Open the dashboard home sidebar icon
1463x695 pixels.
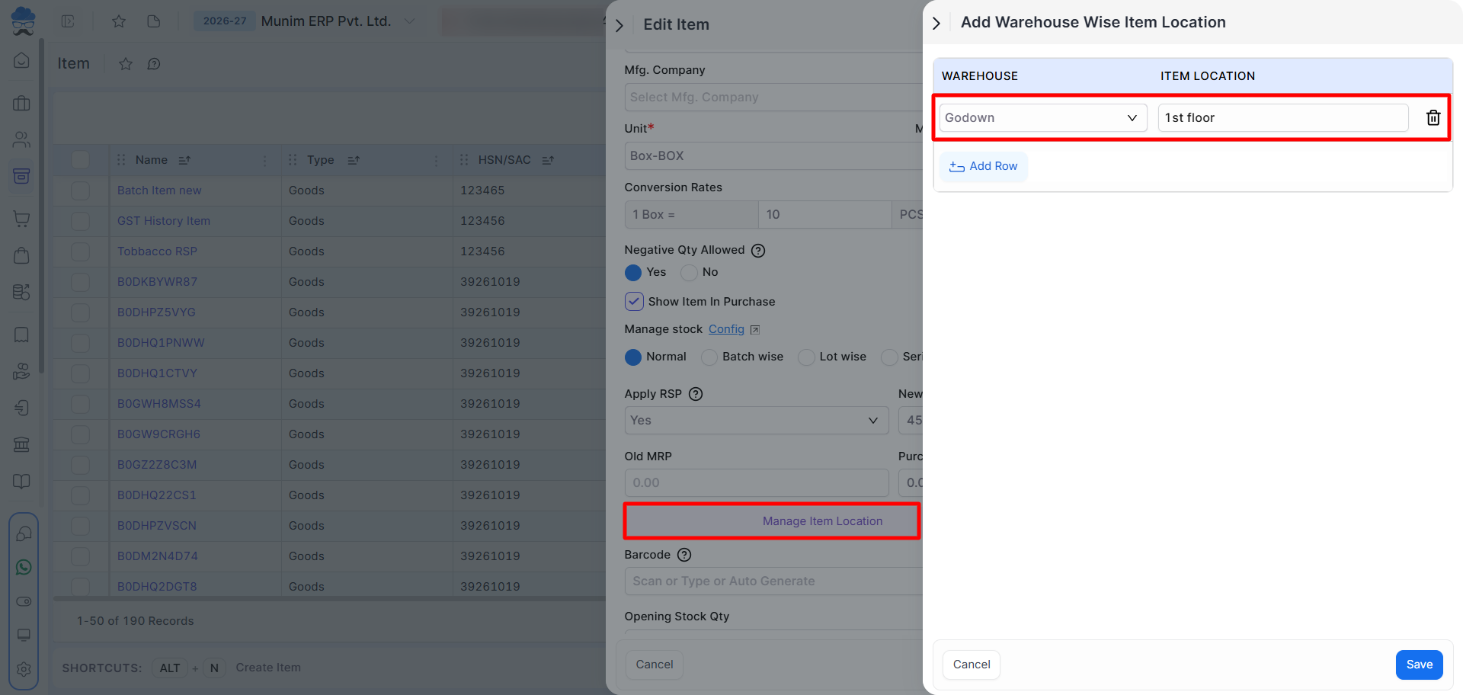[22, 60]
